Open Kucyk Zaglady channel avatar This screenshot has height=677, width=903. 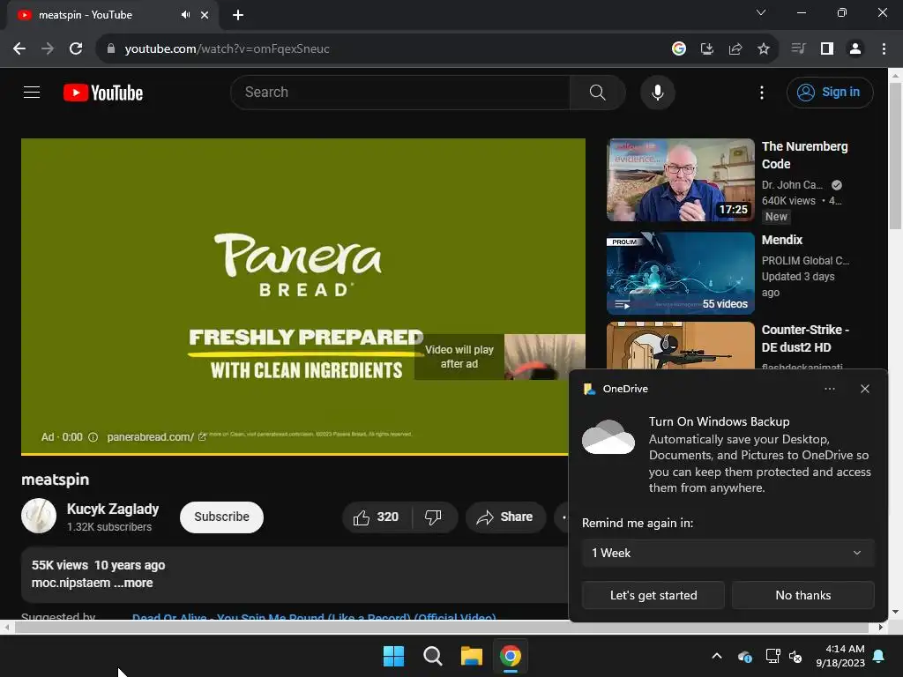(x=39, y=516)
